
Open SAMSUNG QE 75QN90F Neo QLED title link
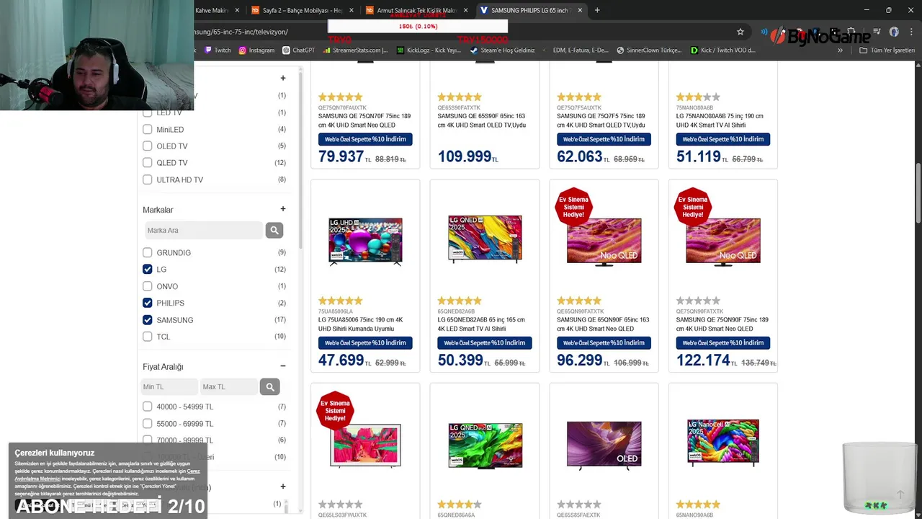pyautogui.click(x=722, y=324)
